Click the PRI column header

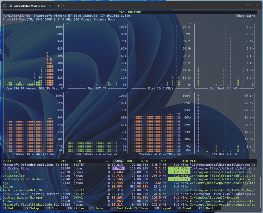[107, 161]
